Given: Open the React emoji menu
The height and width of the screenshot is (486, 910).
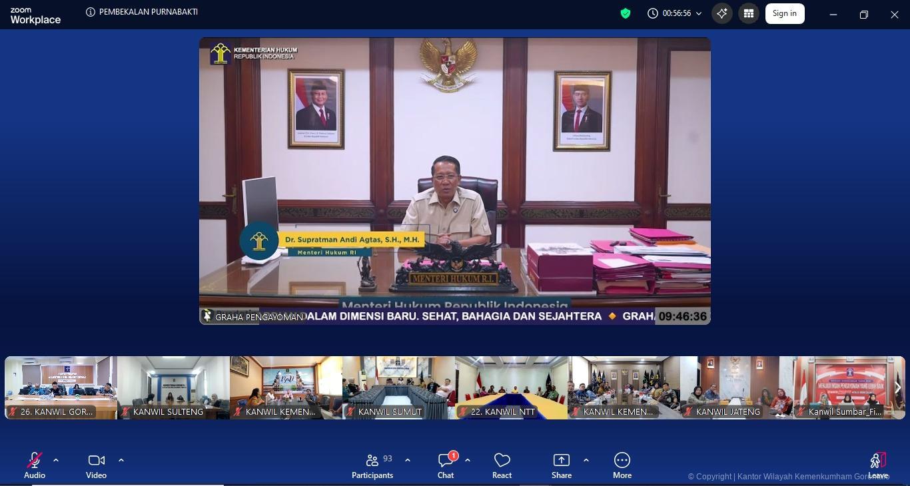Looking at the screenshot, I should [x=502, y=465].
